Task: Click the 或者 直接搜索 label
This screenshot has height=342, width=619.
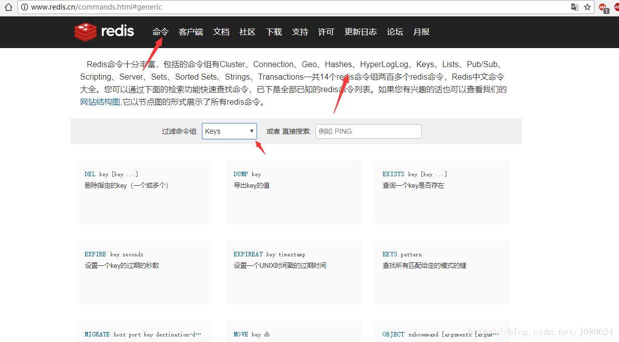Action: 288,131
